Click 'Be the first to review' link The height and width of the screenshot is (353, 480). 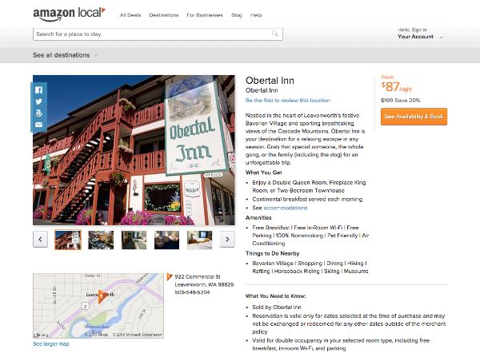(287, 101)
